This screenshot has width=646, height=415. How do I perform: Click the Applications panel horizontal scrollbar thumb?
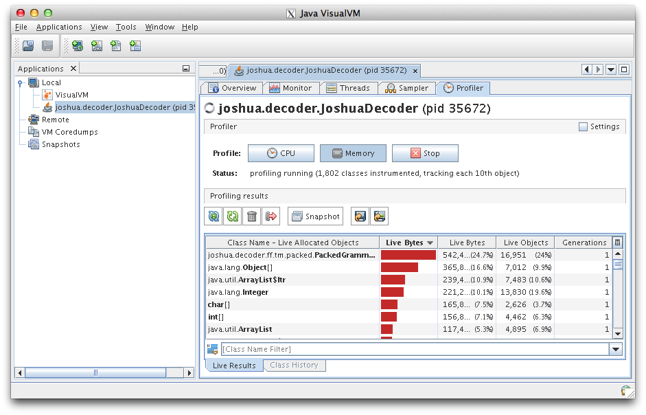coord(95,373)
